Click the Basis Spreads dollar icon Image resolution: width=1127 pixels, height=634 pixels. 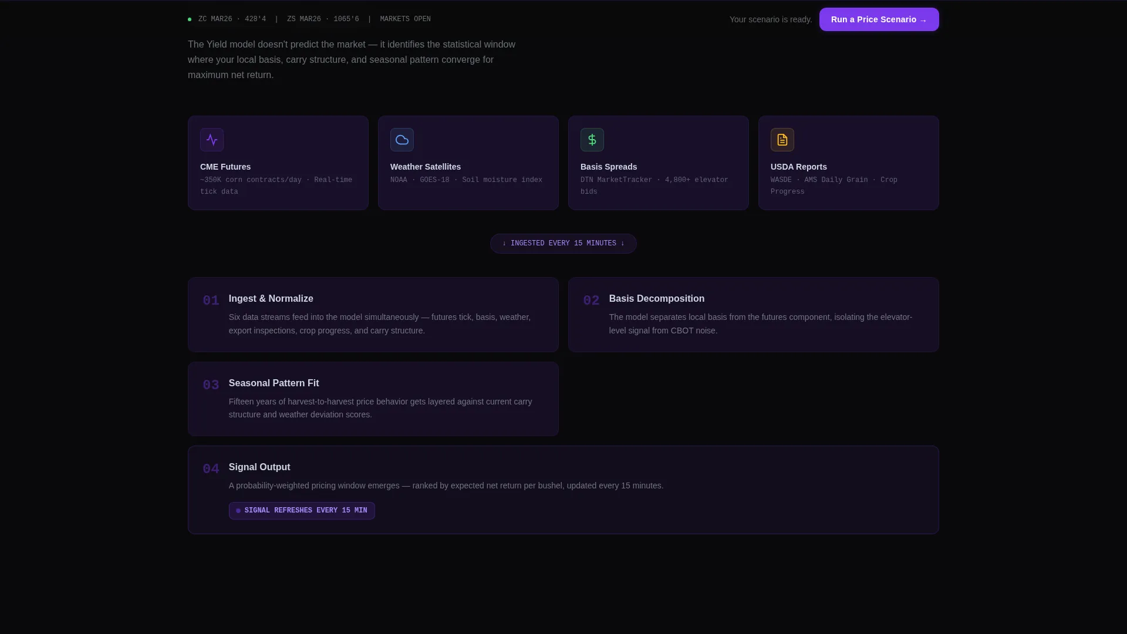point(592,140)
